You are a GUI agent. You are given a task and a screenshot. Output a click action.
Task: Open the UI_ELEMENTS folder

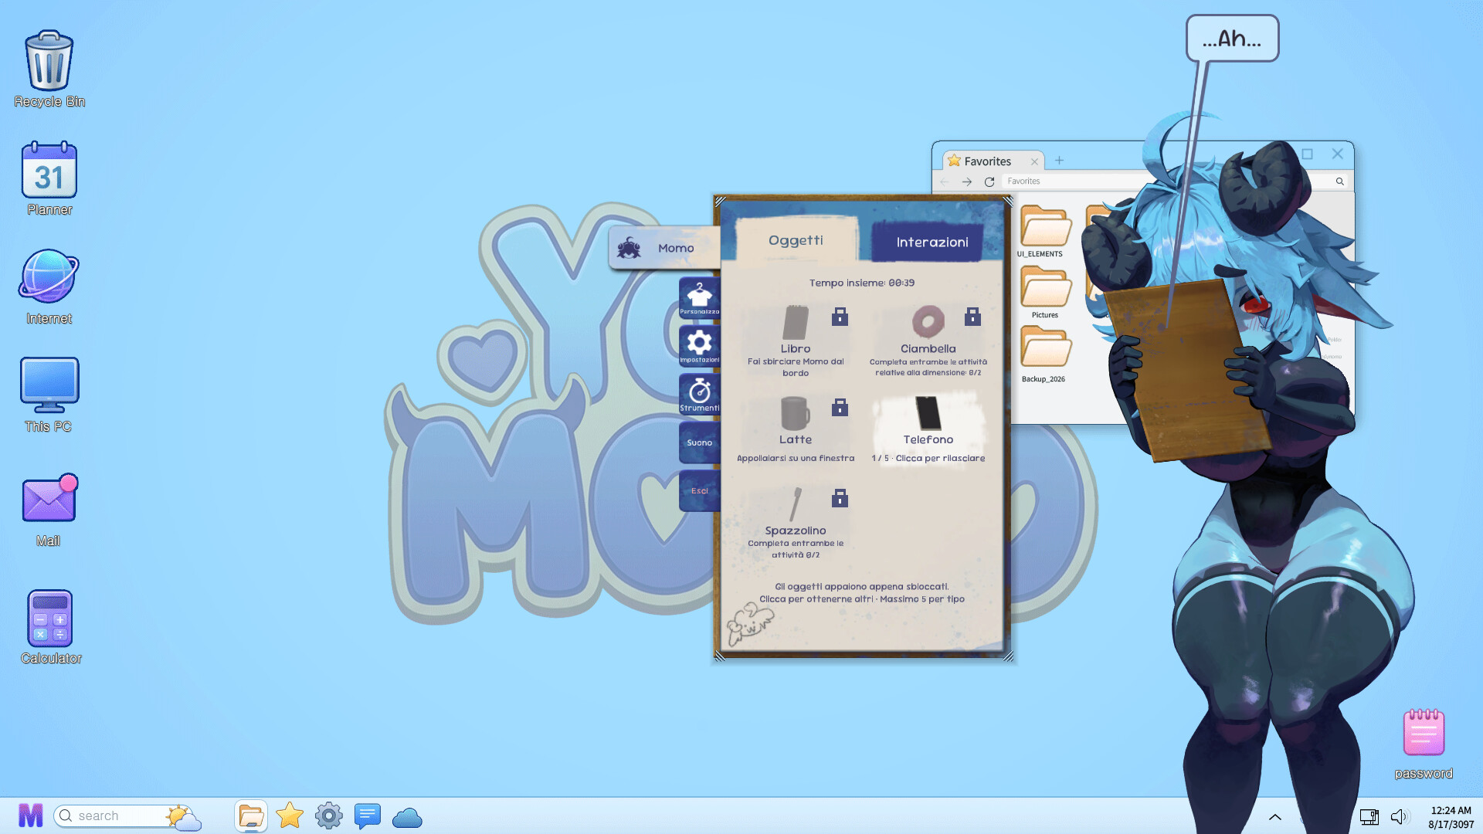tap(1045, 231)
